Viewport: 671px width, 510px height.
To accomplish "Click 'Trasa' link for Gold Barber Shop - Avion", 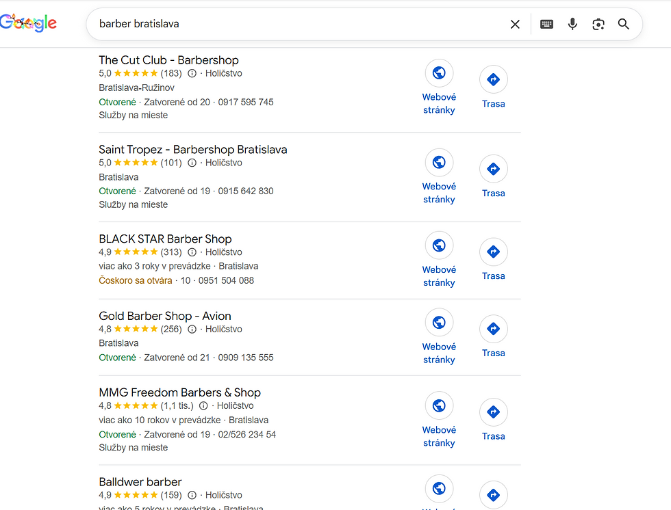I will pyautogui.click(x=494, y=353).
